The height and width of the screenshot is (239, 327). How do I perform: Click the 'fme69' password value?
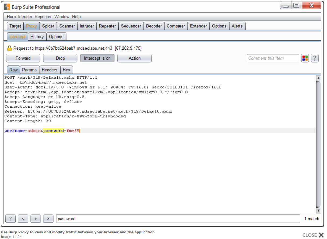click(73, 131)
